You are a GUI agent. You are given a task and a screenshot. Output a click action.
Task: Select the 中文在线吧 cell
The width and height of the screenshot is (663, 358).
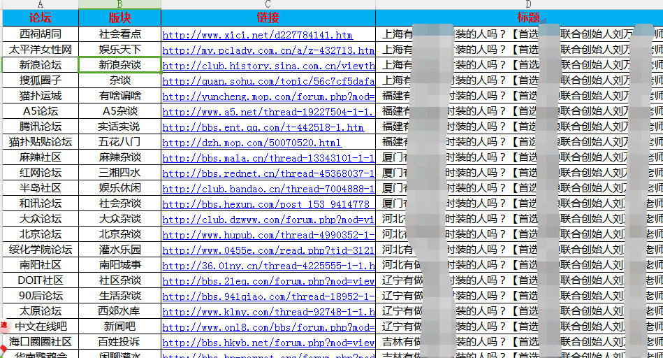[40, 327]
